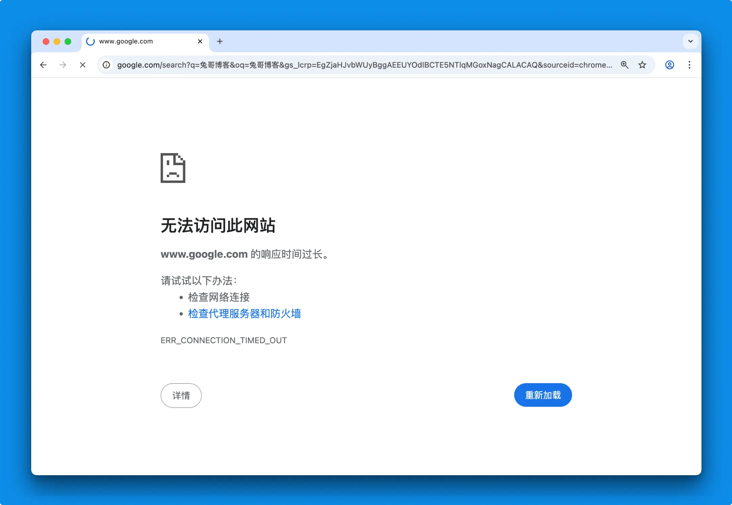Click the sad page error icon
The width and height of the screenshot is (732, 505).
173,168
